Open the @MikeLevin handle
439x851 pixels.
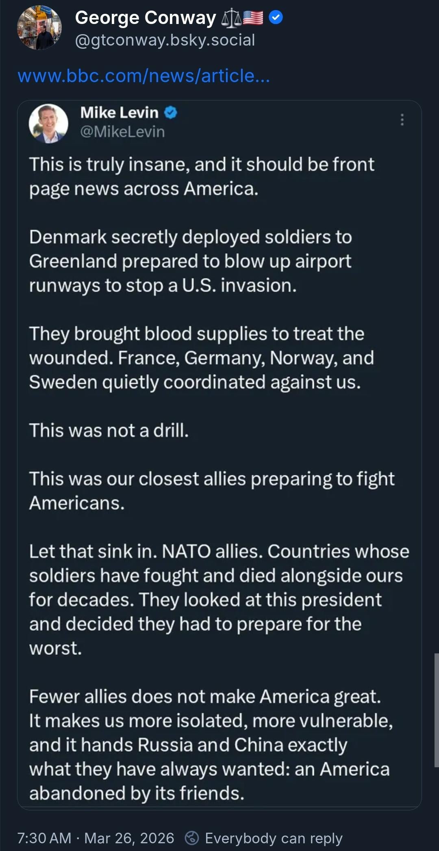[x=122, y=132]
